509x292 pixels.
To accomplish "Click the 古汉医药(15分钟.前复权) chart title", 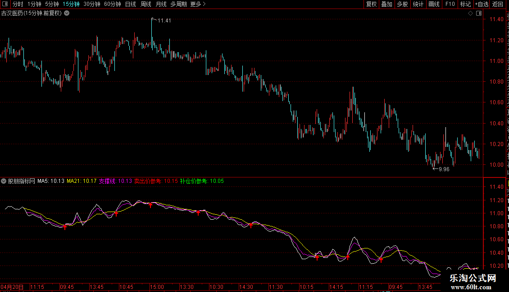I will pyautogui.click(x=32, y=13).
